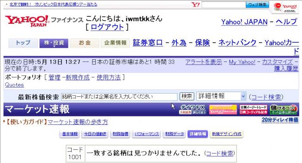Image resolution: width=302 pixels, height=163 pixels.
Task: Click コード検索 link in the result row
Action: (220, 154)
